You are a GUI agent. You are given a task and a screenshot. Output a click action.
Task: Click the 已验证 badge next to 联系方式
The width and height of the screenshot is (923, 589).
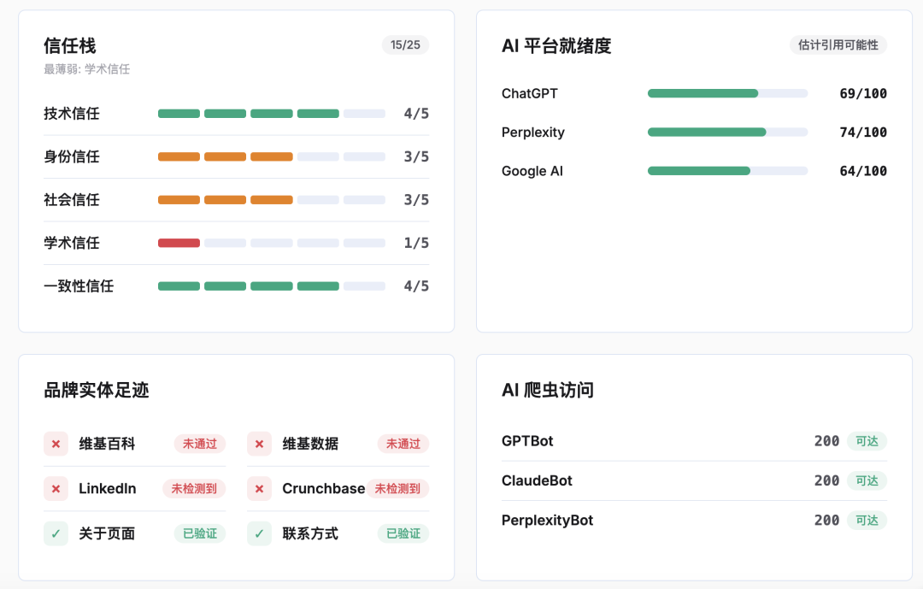point(403,533)
